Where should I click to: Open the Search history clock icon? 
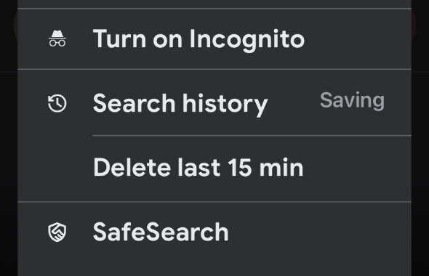57,104
